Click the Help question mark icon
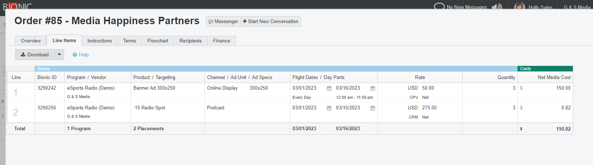The height and width of the screenshot is (165, 593). tap(75, 55)
